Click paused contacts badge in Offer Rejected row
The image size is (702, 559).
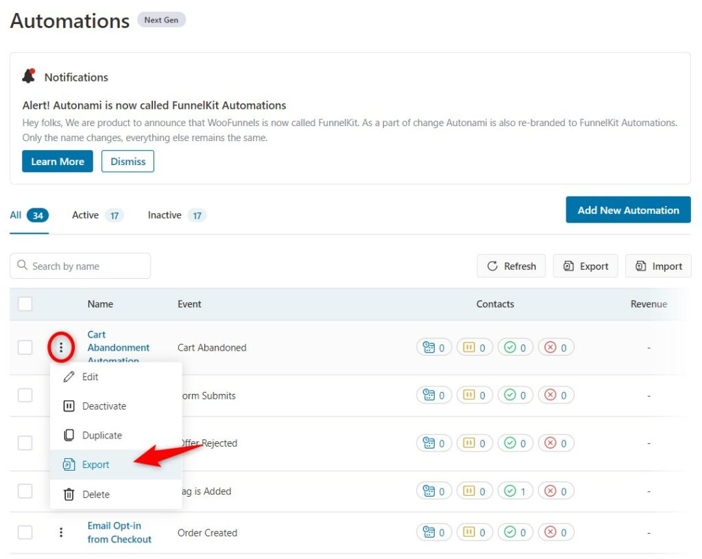coord(474,443)
